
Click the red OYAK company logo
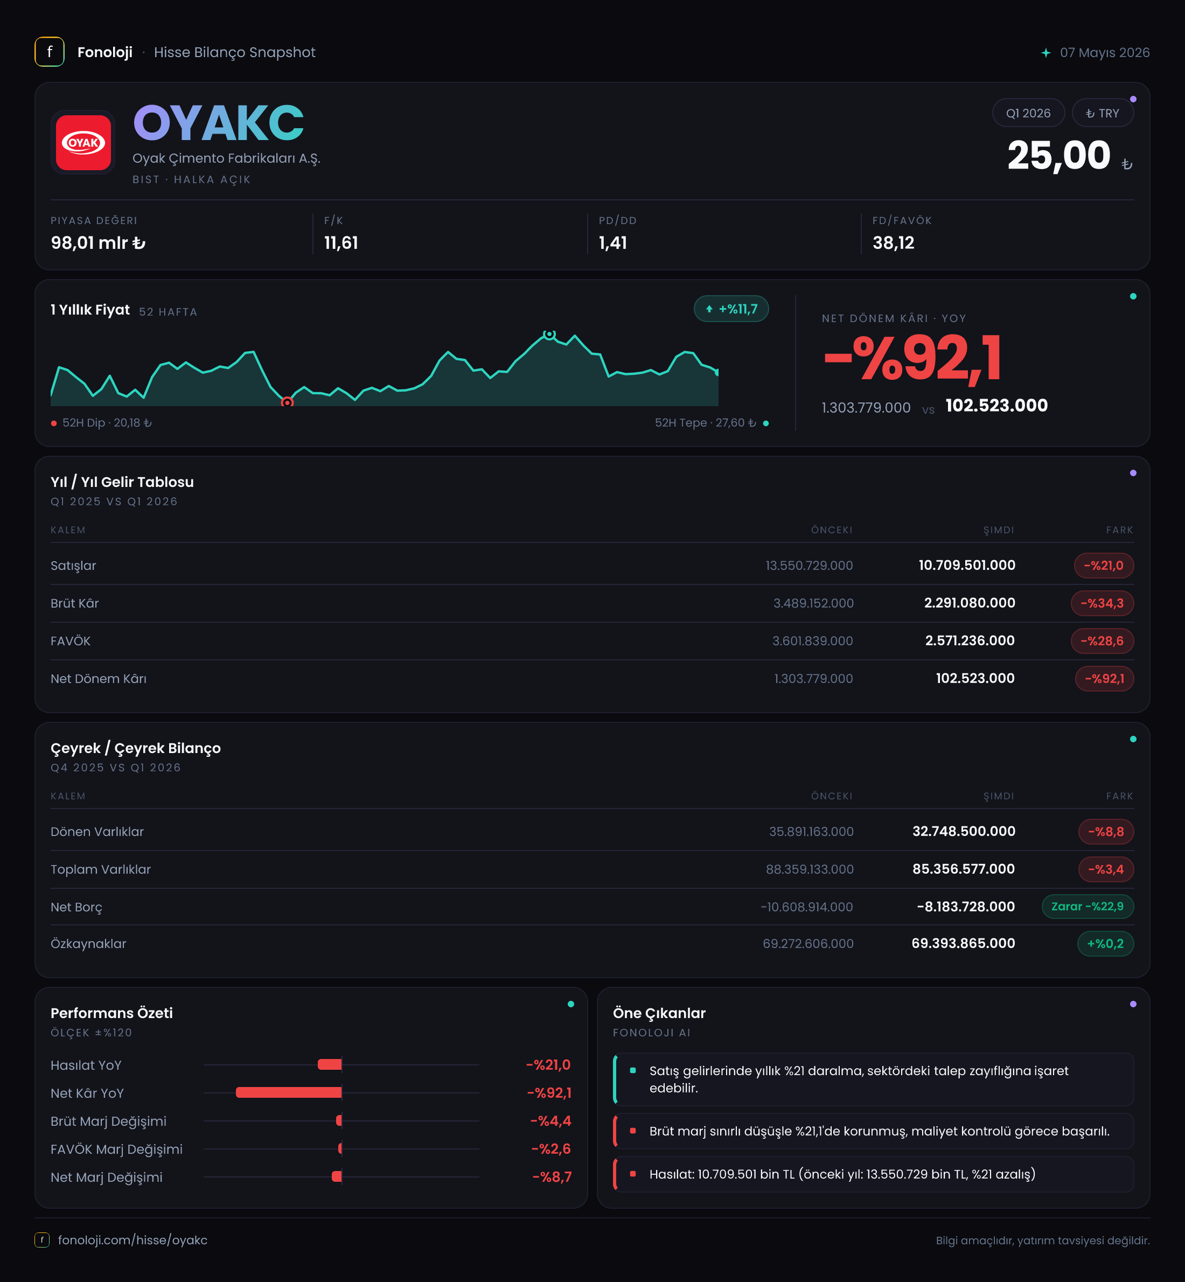pyautogui.click(x=83, y=142)
